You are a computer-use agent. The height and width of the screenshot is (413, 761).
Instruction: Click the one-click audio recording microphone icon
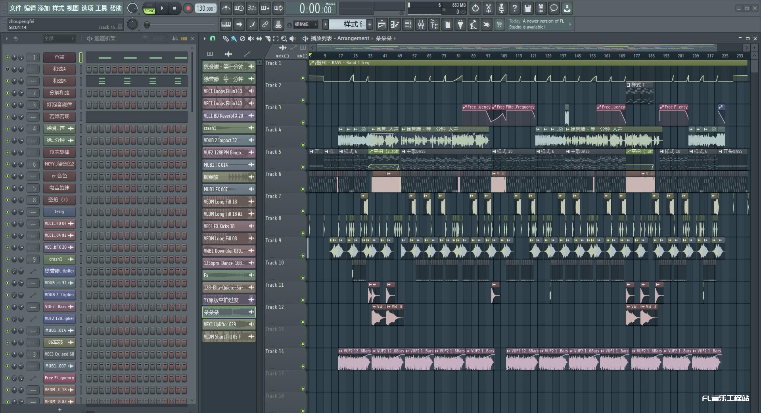tap(502, 8)
